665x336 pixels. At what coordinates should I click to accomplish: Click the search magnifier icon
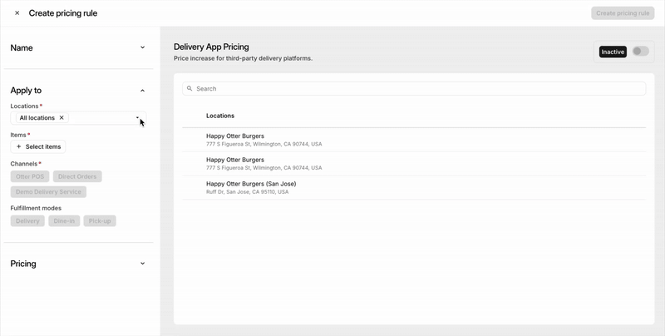coord(190,89)
